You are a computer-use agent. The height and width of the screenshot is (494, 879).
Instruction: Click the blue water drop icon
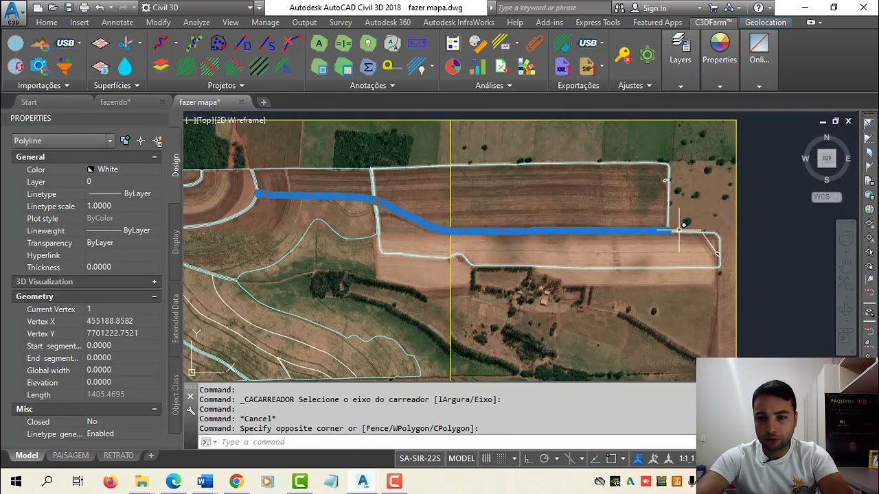click(125, 67)
